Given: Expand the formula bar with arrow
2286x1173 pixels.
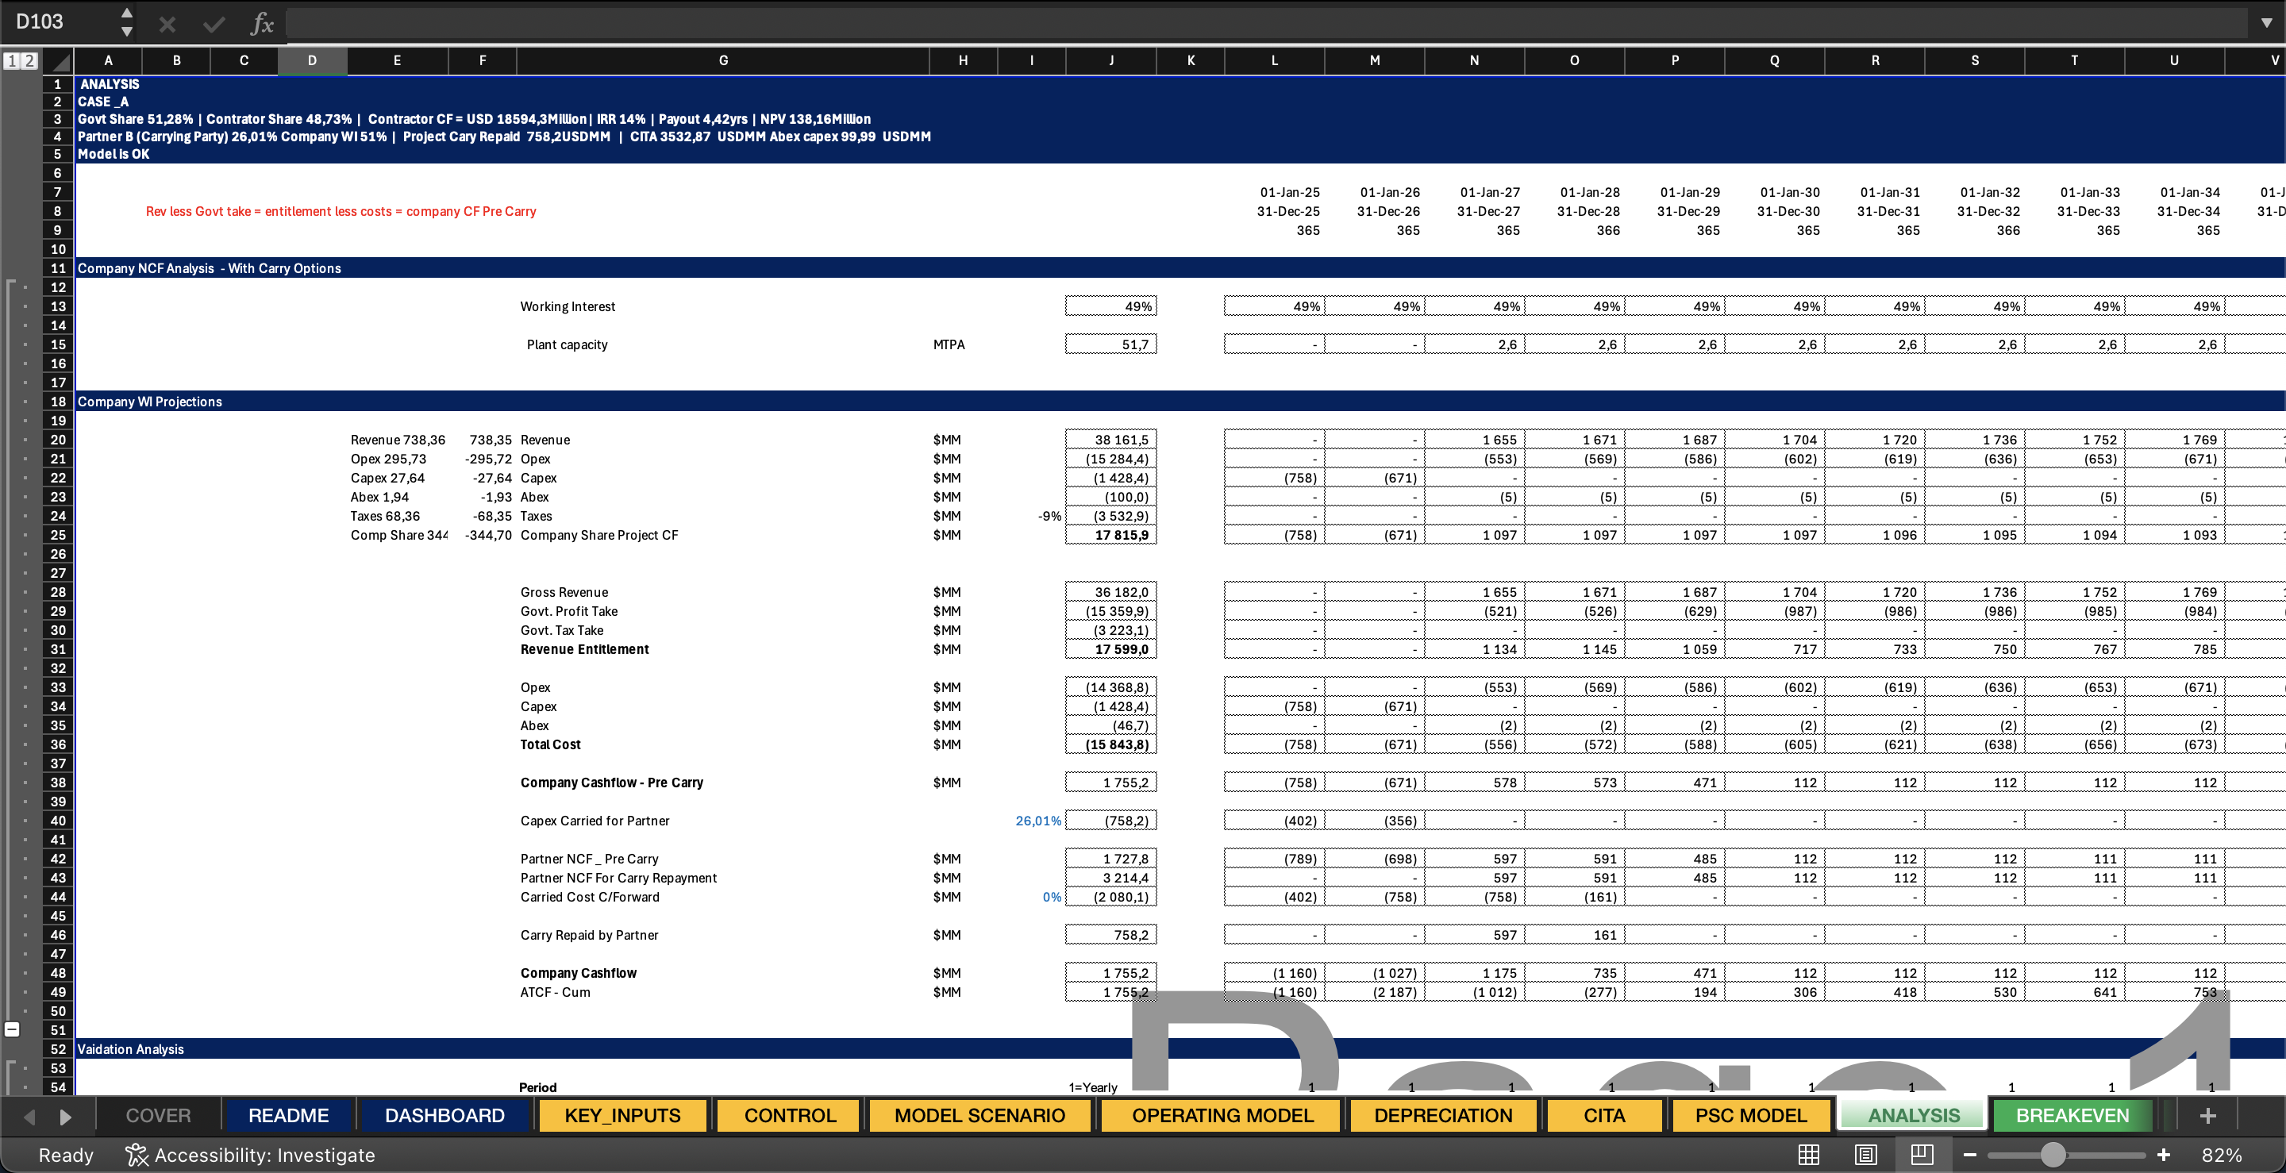Looking at the screenshot, I should pyautogui.click(x=2265, y=23).
